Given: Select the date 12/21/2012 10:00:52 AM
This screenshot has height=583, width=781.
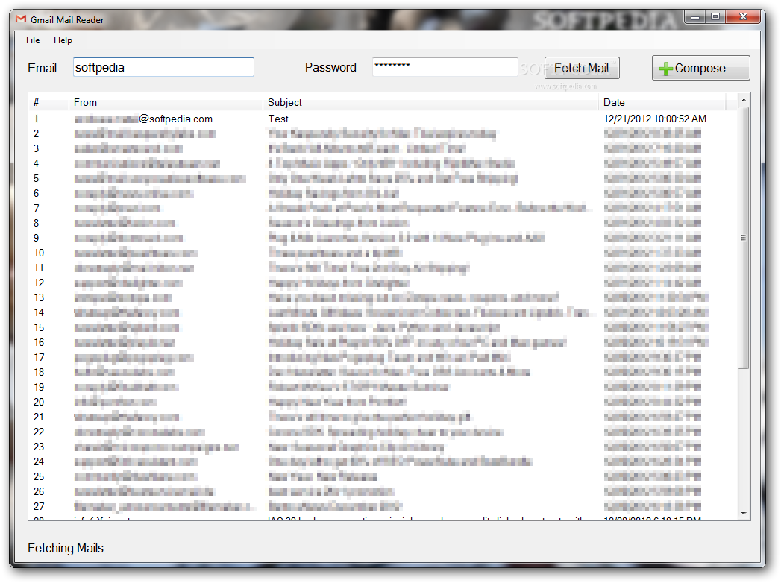Looking at the screenshot, I should (655, 119).
